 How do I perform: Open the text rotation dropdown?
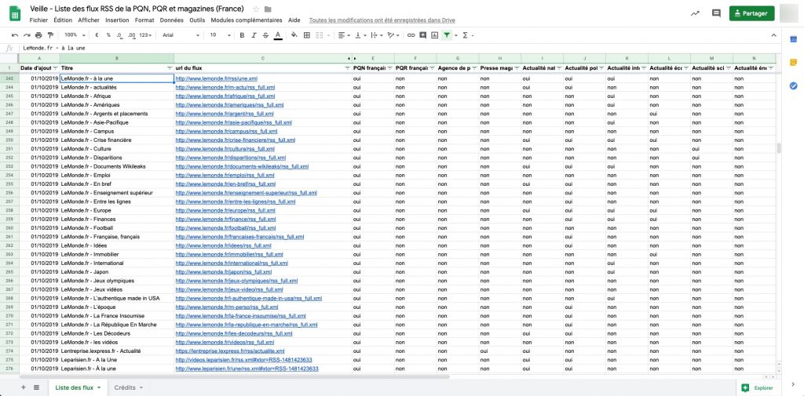click(393, 35)
